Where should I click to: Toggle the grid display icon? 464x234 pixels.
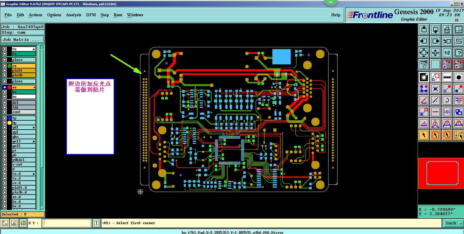click(x=436, y=64)
